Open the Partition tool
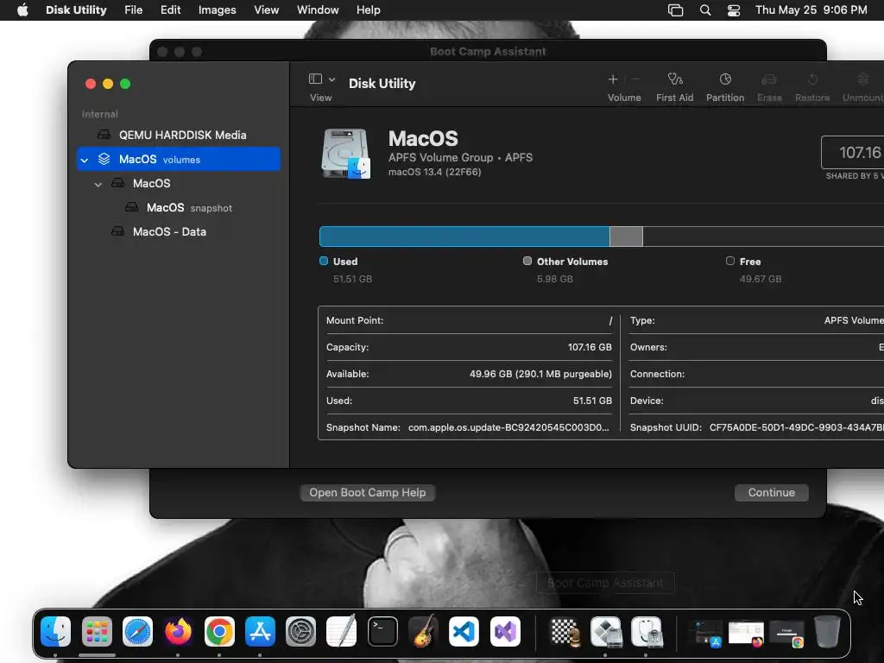This screenshot has height=663, width=884. click(725, 79)
